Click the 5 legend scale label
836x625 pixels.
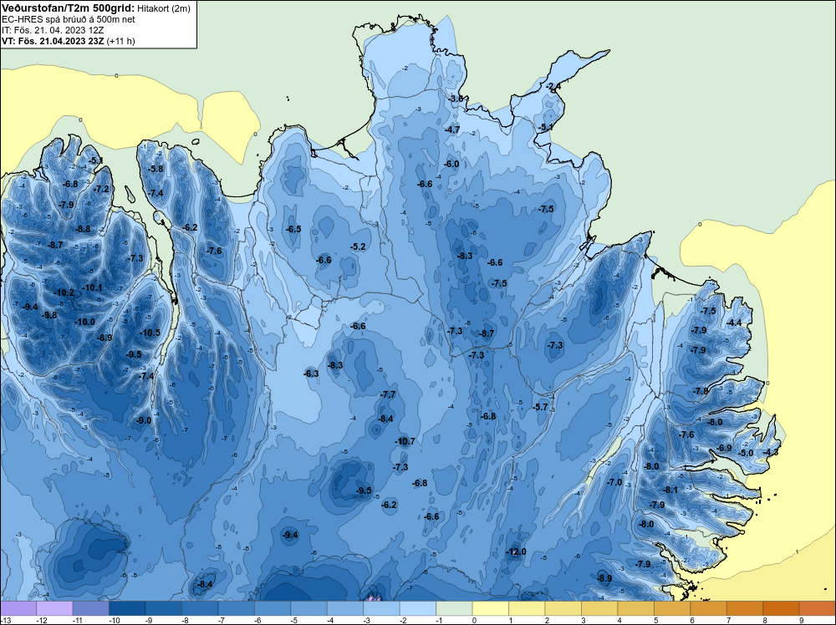[x=655, y=620]
